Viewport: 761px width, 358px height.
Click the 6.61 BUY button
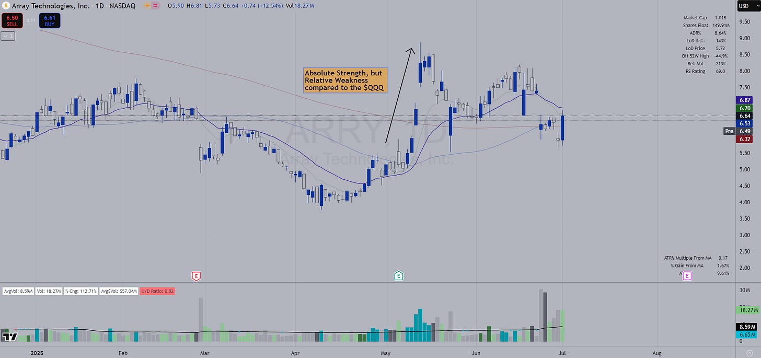[x=51, y=20]
